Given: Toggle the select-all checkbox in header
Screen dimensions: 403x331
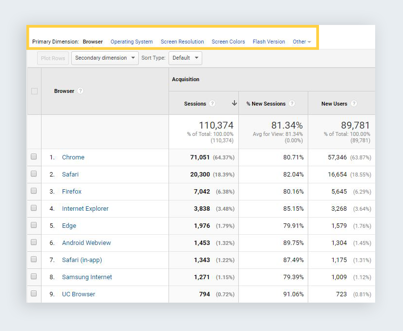Looking at the screenshot, I should click(34, 91).
